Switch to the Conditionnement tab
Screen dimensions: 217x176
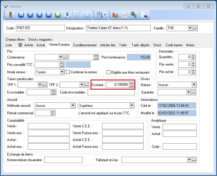(85, 45)
